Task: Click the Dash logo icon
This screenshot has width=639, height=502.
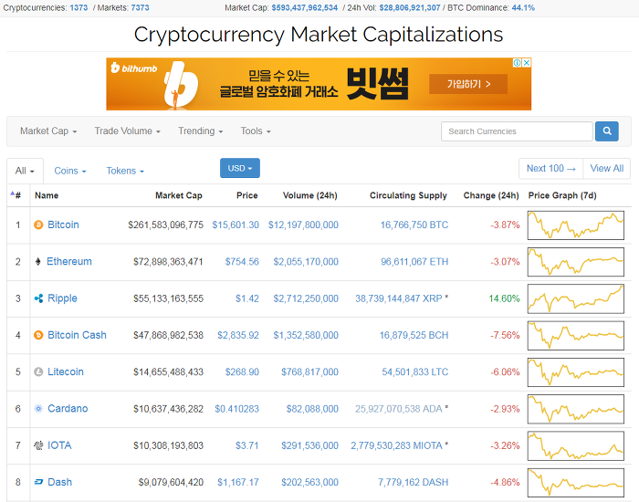Action: point(38,482)
